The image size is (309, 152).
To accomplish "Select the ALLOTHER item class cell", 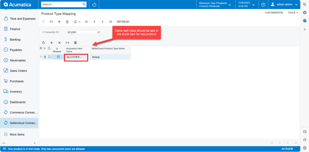I will coord(78,57).
